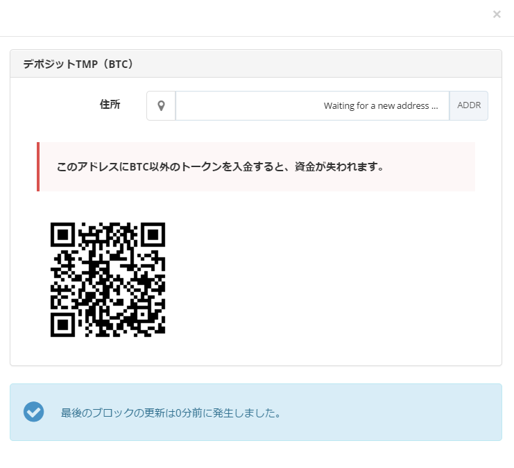Click the 資金が失われます warning phrase
Viewport: 514px width, 468px height.
click(337, 167)
